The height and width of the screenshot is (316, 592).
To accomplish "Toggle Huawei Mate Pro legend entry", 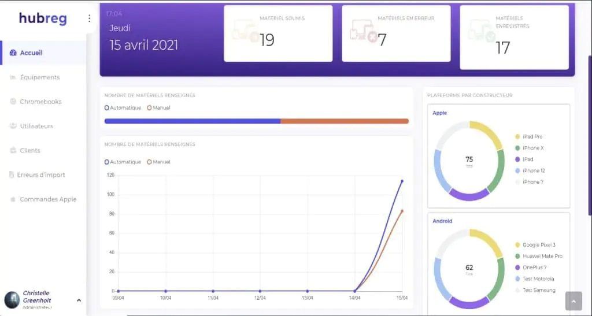I will coord(539,256).
